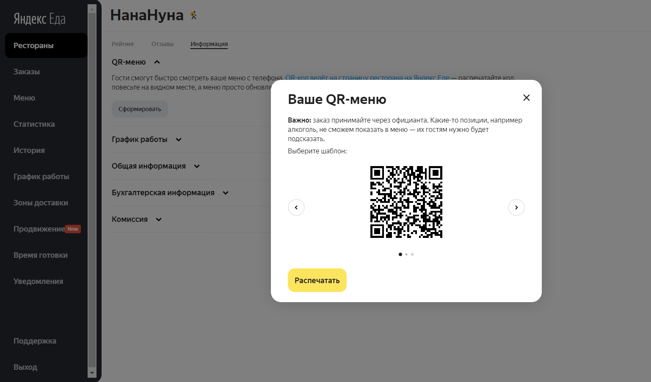Open Поддержка in the sidebar
This screenshot has width=651, height=382.
click(x=35, y=341)
